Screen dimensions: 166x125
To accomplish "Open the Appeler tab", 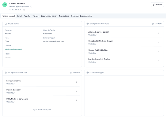I will (x=27, y=16).
